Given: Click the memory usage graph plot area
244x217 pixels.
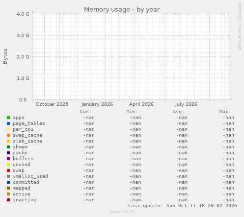Looking at the screenshot, I should pos(131,57).
